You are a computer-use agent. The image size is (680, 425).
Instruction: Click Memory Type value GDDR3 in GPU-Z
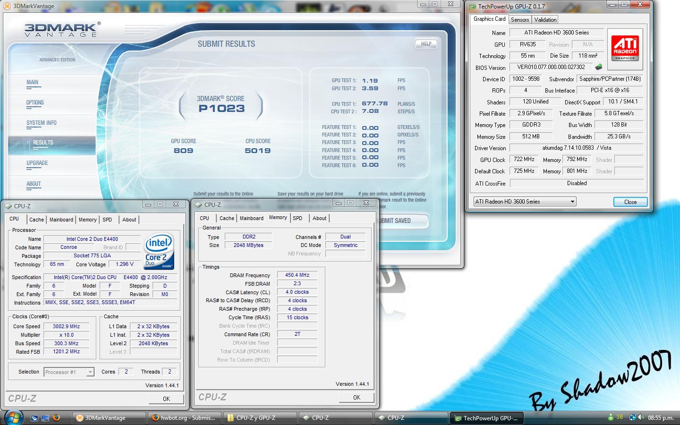coord(531,125)
